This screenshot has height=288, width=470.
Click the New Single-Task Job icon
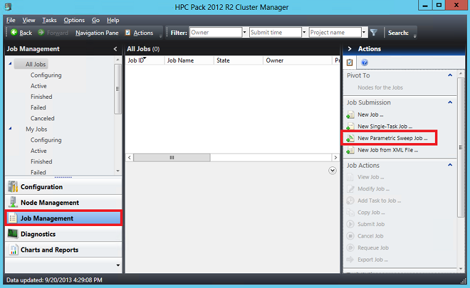click(x=350, y=126)
